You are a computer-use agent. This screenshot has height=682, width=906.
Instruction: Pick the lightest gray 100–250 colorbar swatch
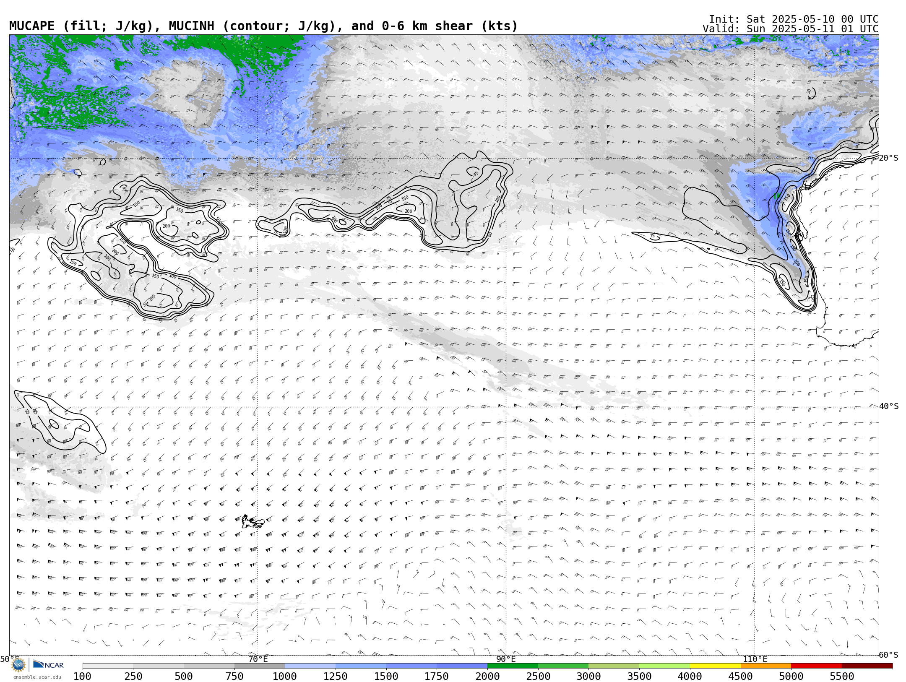[108, 666]
